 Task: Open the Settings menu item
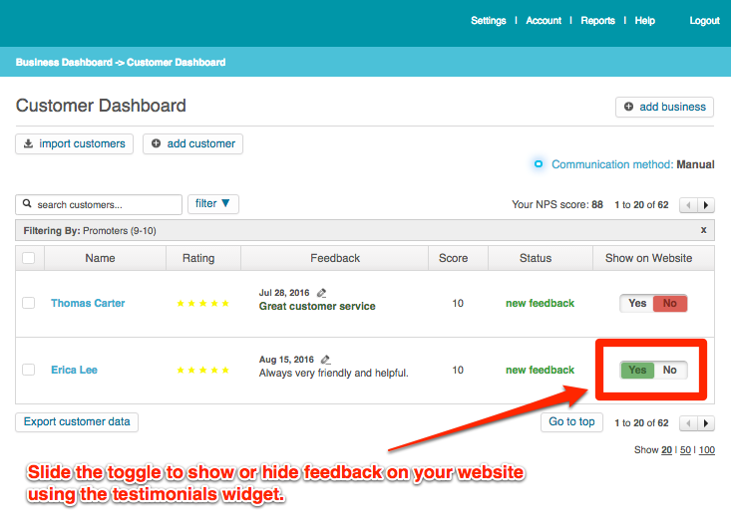(488, 21)
